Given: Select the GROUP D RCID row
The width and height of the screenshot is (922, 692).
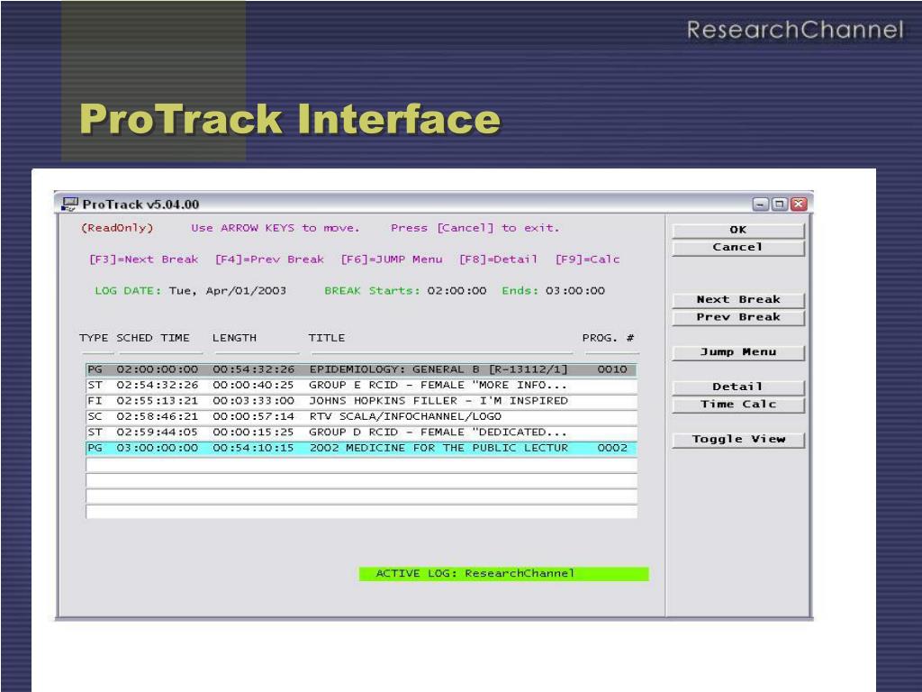Looking at the screenshot, I should pos(361,432).
